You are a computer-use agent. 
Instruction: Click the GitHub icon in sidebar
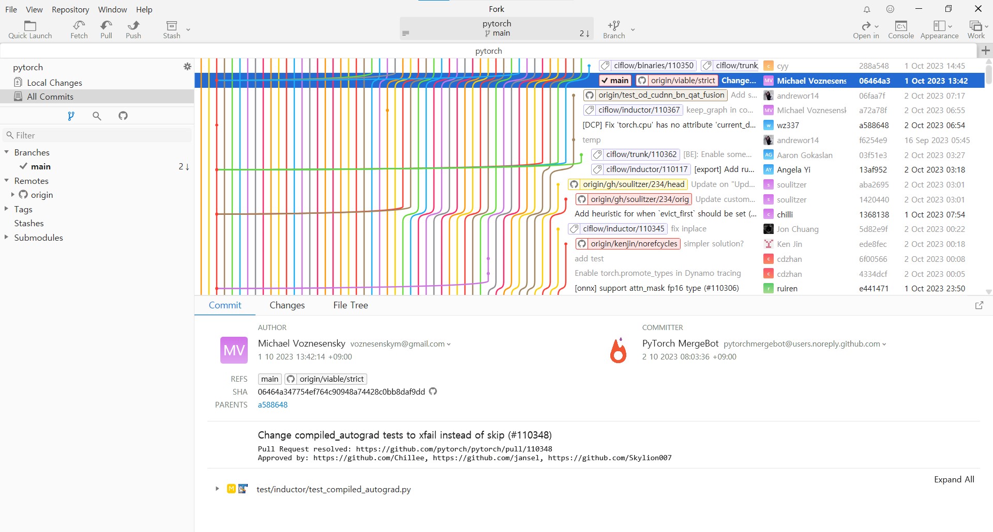click(x=123, y=116)
